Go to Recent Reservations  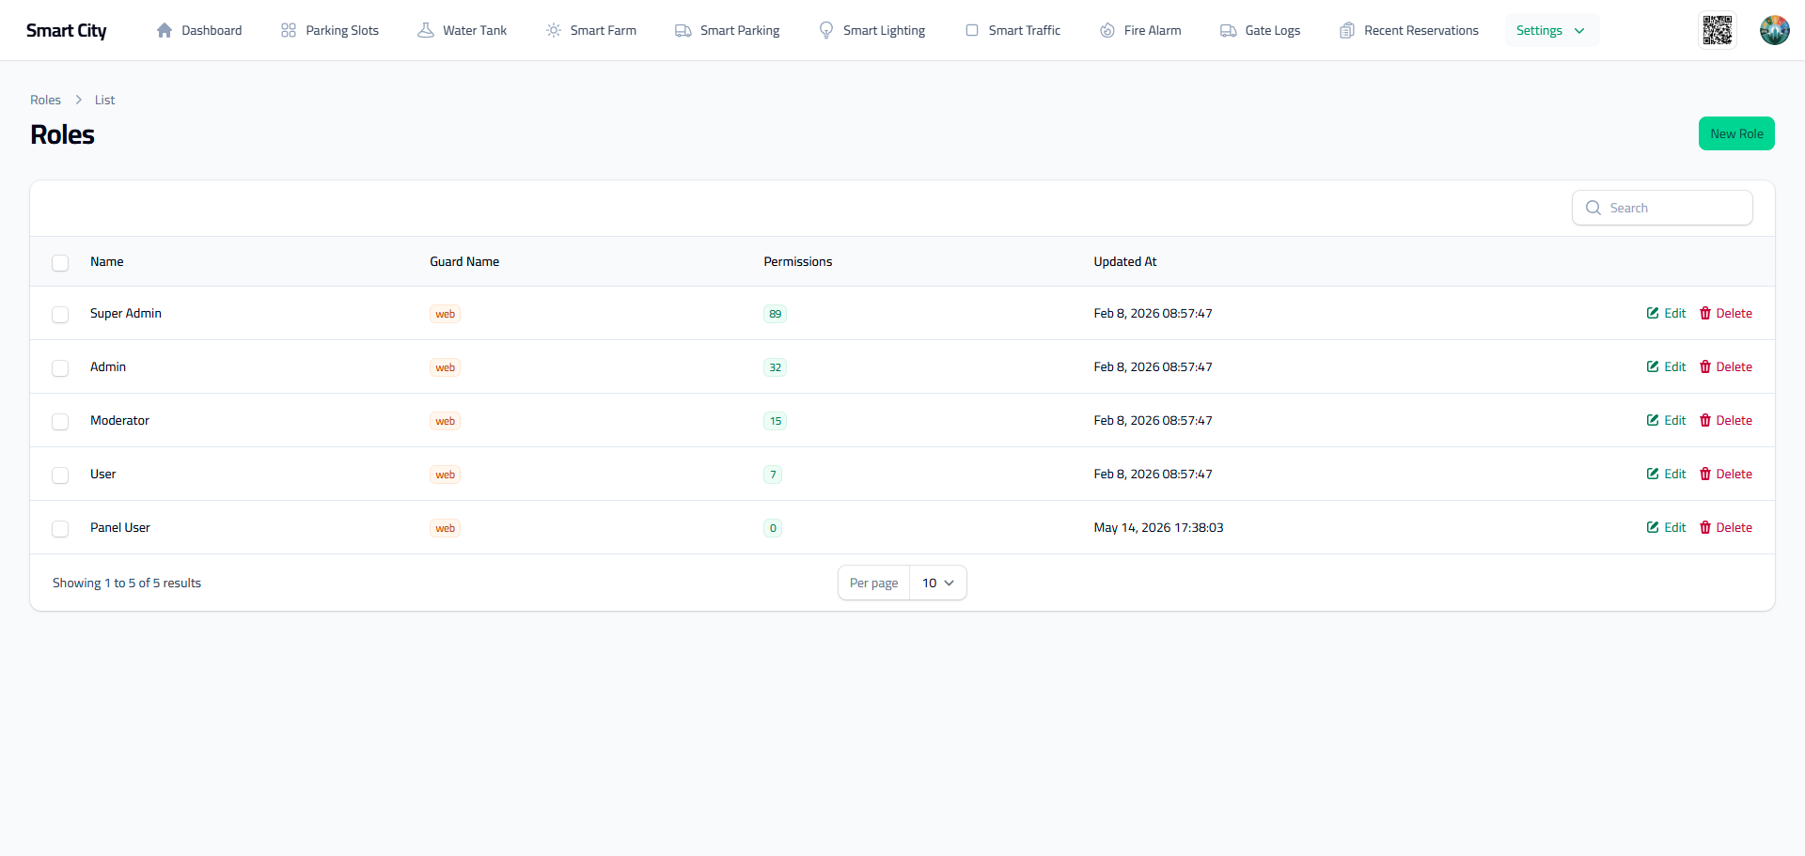pyautogui.click(x=1409, y=30)
